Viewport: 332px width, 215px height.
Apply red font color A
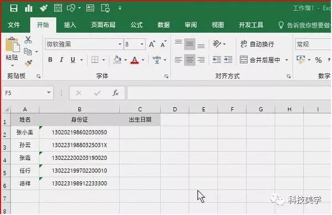tap(134, 60)
